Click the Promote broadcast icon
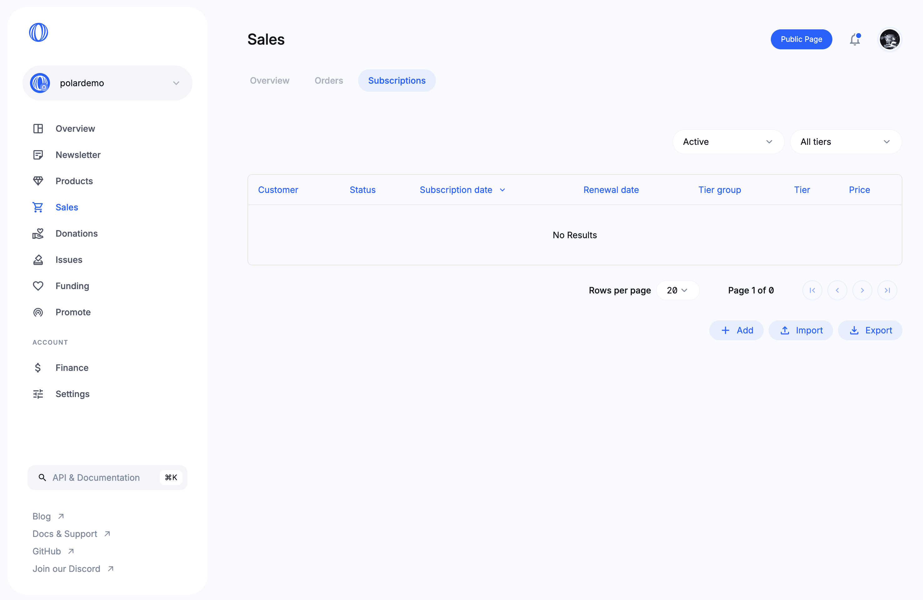 (x=38, y=312)
